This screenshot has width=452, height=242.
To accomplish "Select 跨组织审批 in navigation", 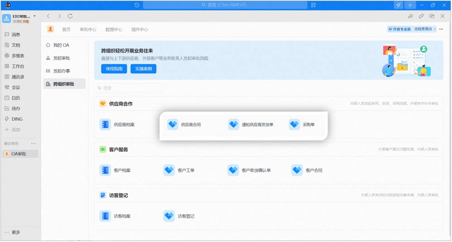I will pyautogui.click(x=65, y=84).
